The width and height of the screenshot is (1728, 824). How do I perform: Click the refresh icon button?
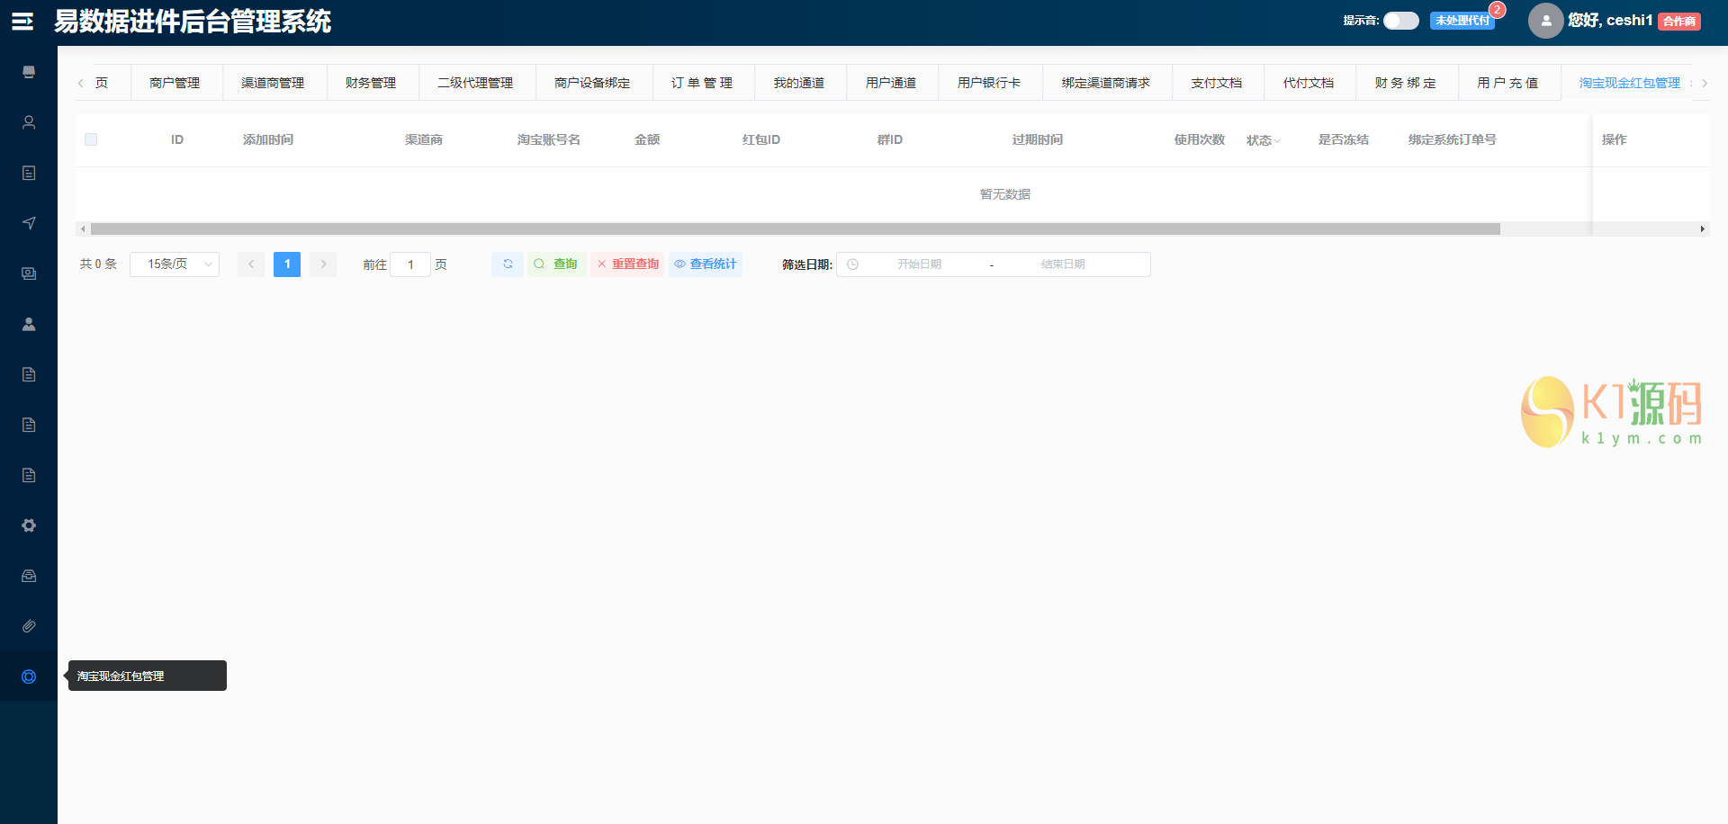508,264
